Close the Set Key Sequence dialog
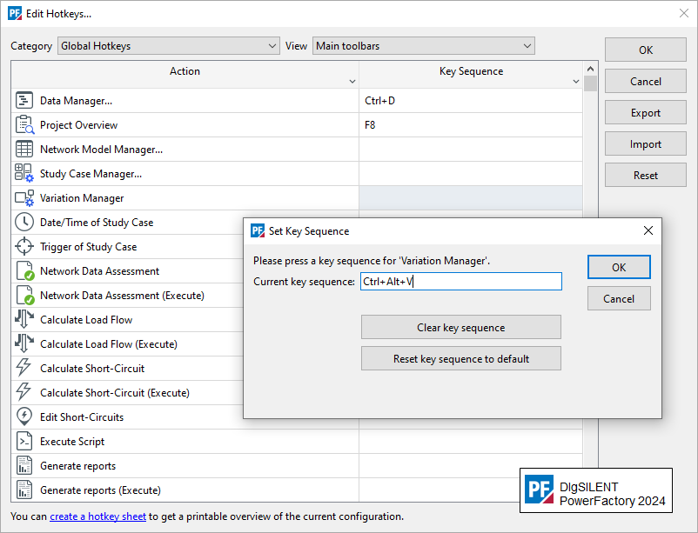Viewport: 698px width, 533px height. coord(648,230)
